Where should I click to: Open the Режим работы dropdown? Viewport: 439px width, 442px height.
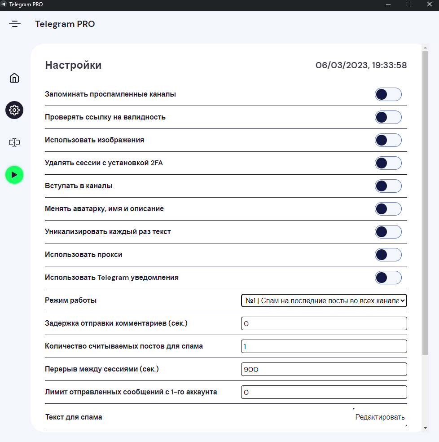[324, 301]
